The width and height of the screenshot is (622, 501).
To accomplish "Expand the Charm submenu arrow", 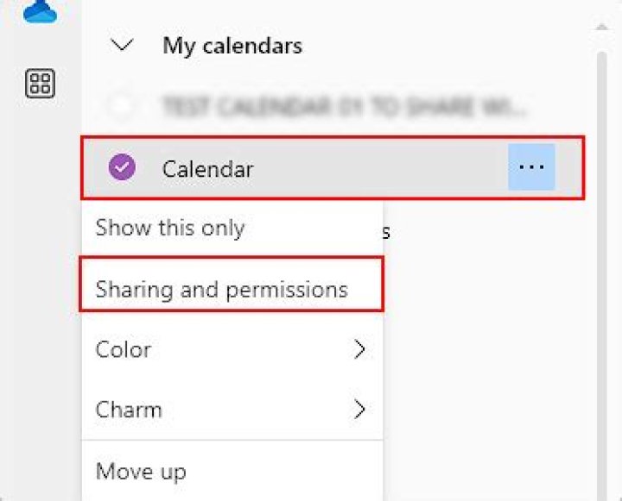I will coord(359,410).
